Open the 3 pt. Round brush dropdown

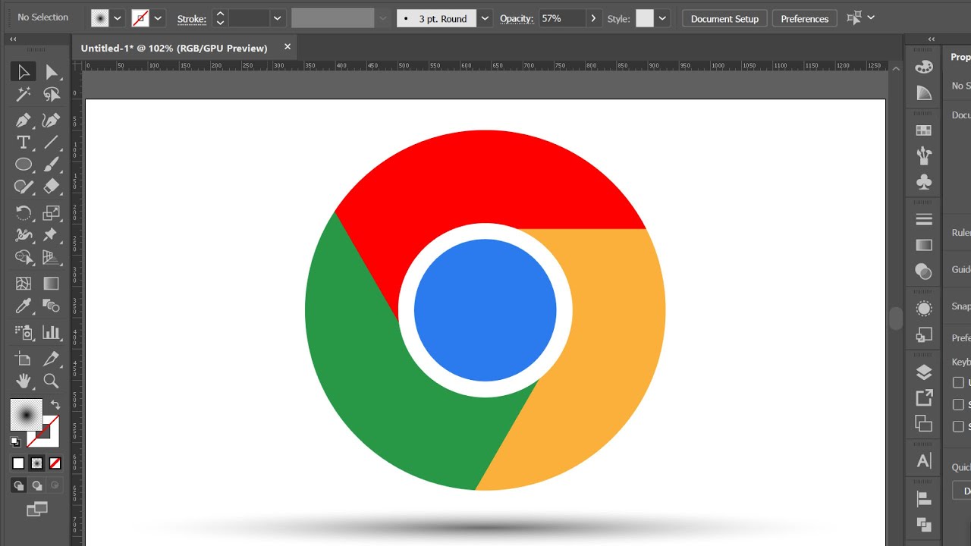pyautogui.click(x=485, y=18)
